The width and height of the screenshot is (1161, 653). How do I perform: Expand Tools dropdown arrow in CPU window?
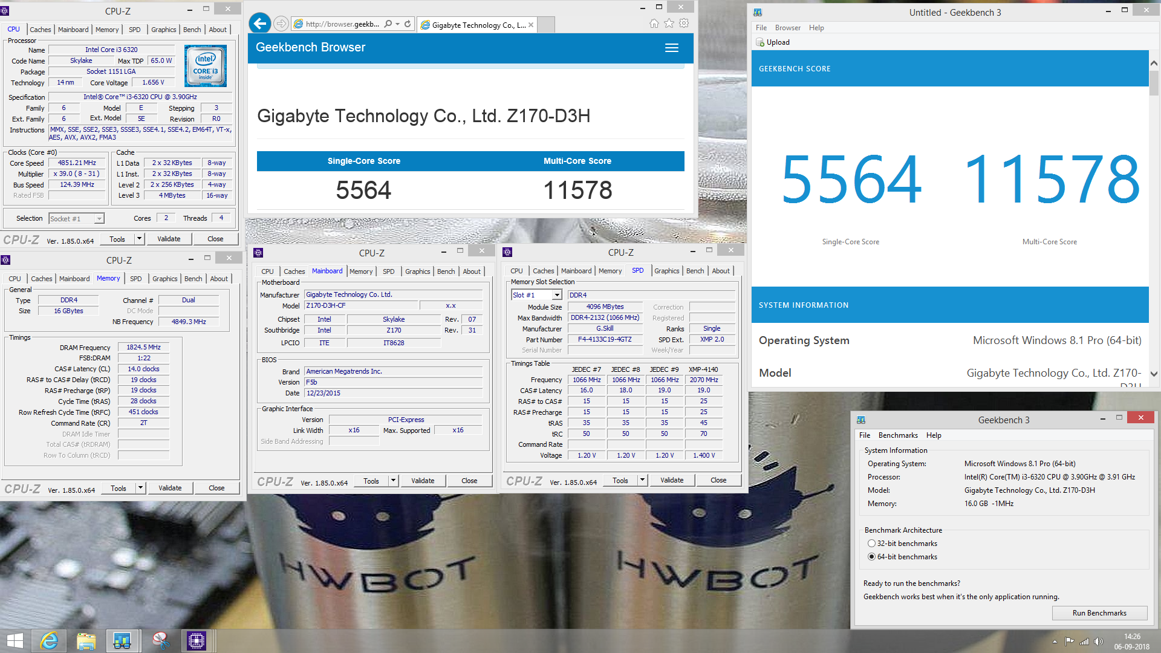(x=139, y=239)
